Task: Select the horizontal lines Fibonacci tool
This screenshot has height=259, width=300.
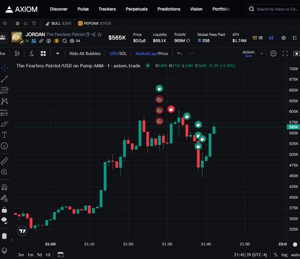Action: point(4,90)
